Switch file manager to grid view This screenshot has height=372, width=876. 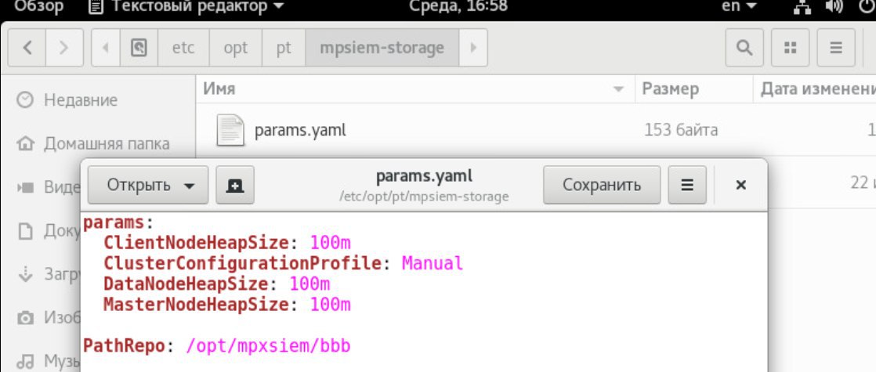[790, 48]
